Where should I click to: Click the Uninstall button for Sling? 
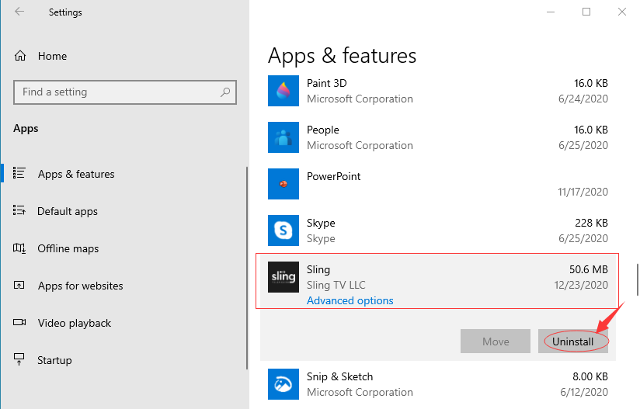[x=573, y=341]
